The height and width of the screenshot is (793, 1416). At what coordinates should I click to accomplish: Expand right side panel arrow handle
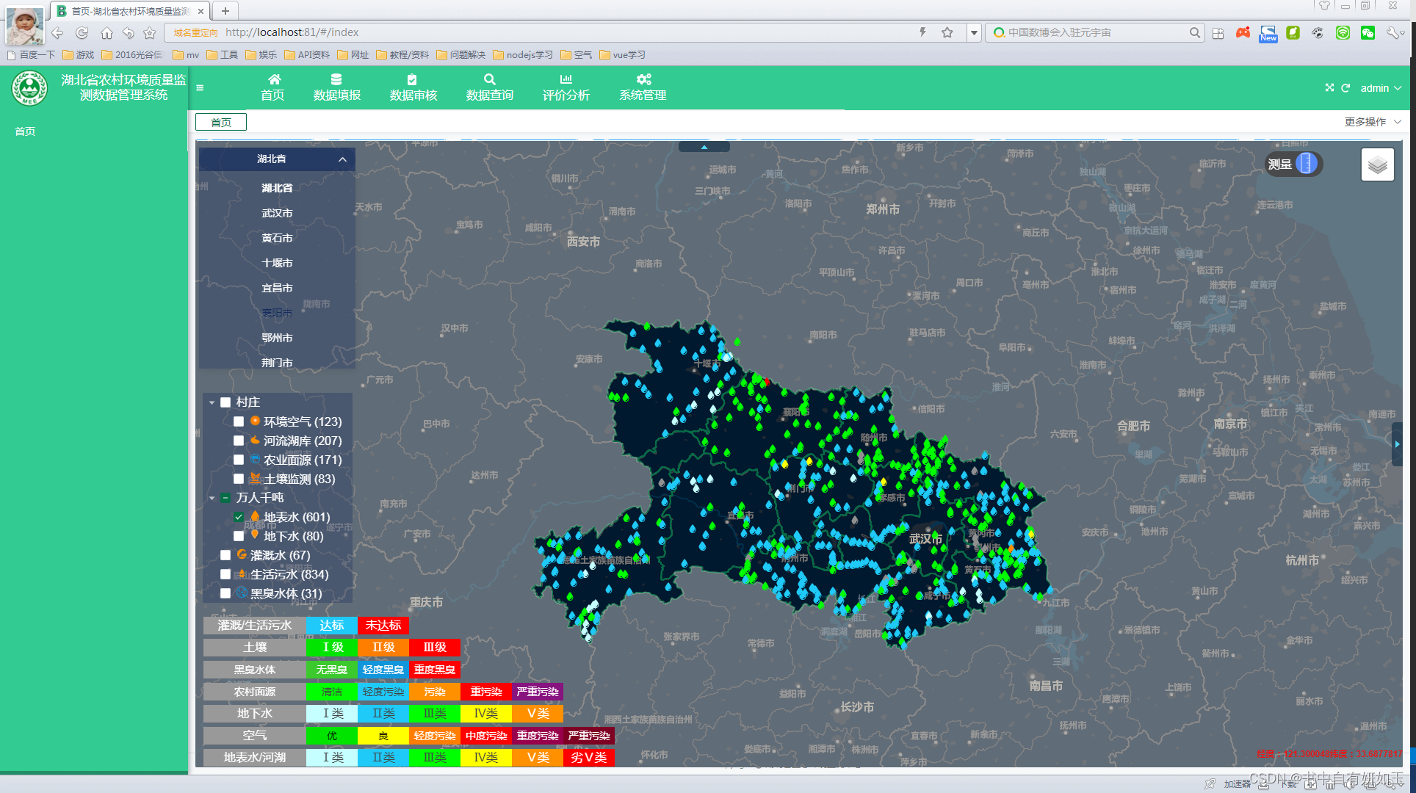pos(1397,444)
